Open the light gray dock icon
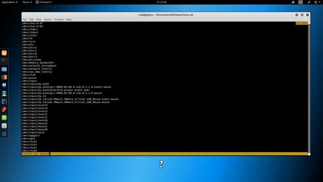This screenshot has width=323, height=182. coord(4,126)
